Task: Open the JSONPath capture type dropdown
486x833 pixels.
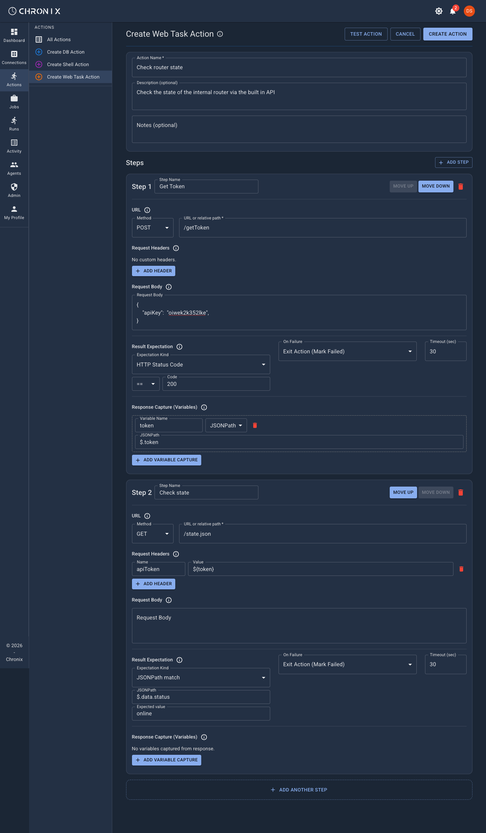Action: 226,425
